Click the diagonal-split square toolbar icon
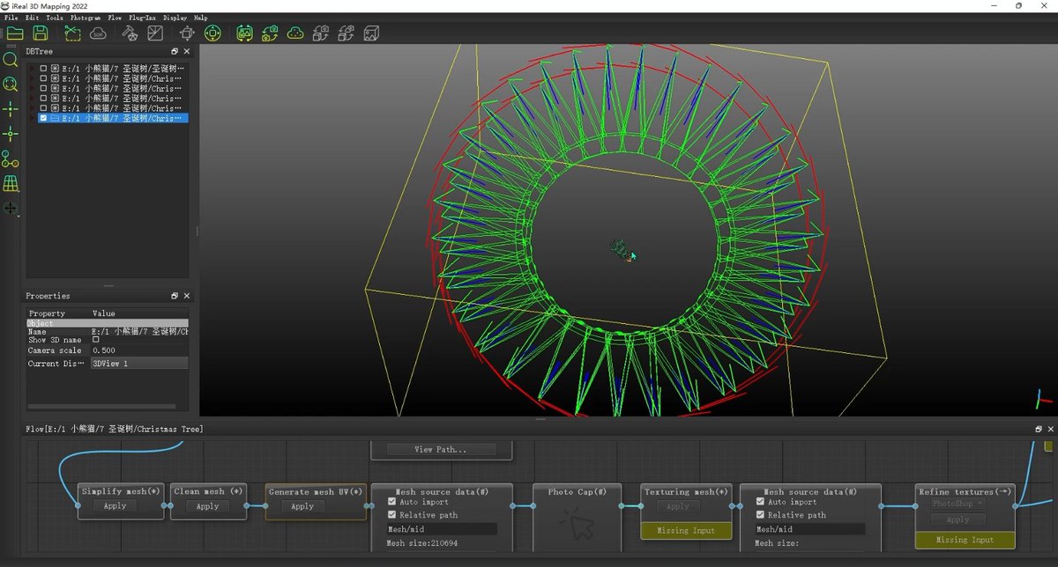1058x567 pixels. [155, 33]
